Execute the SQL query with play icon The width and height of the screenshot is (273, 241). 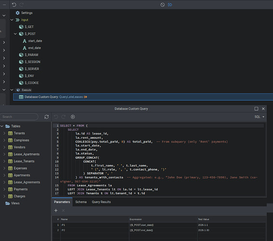(x=73, y=117)
